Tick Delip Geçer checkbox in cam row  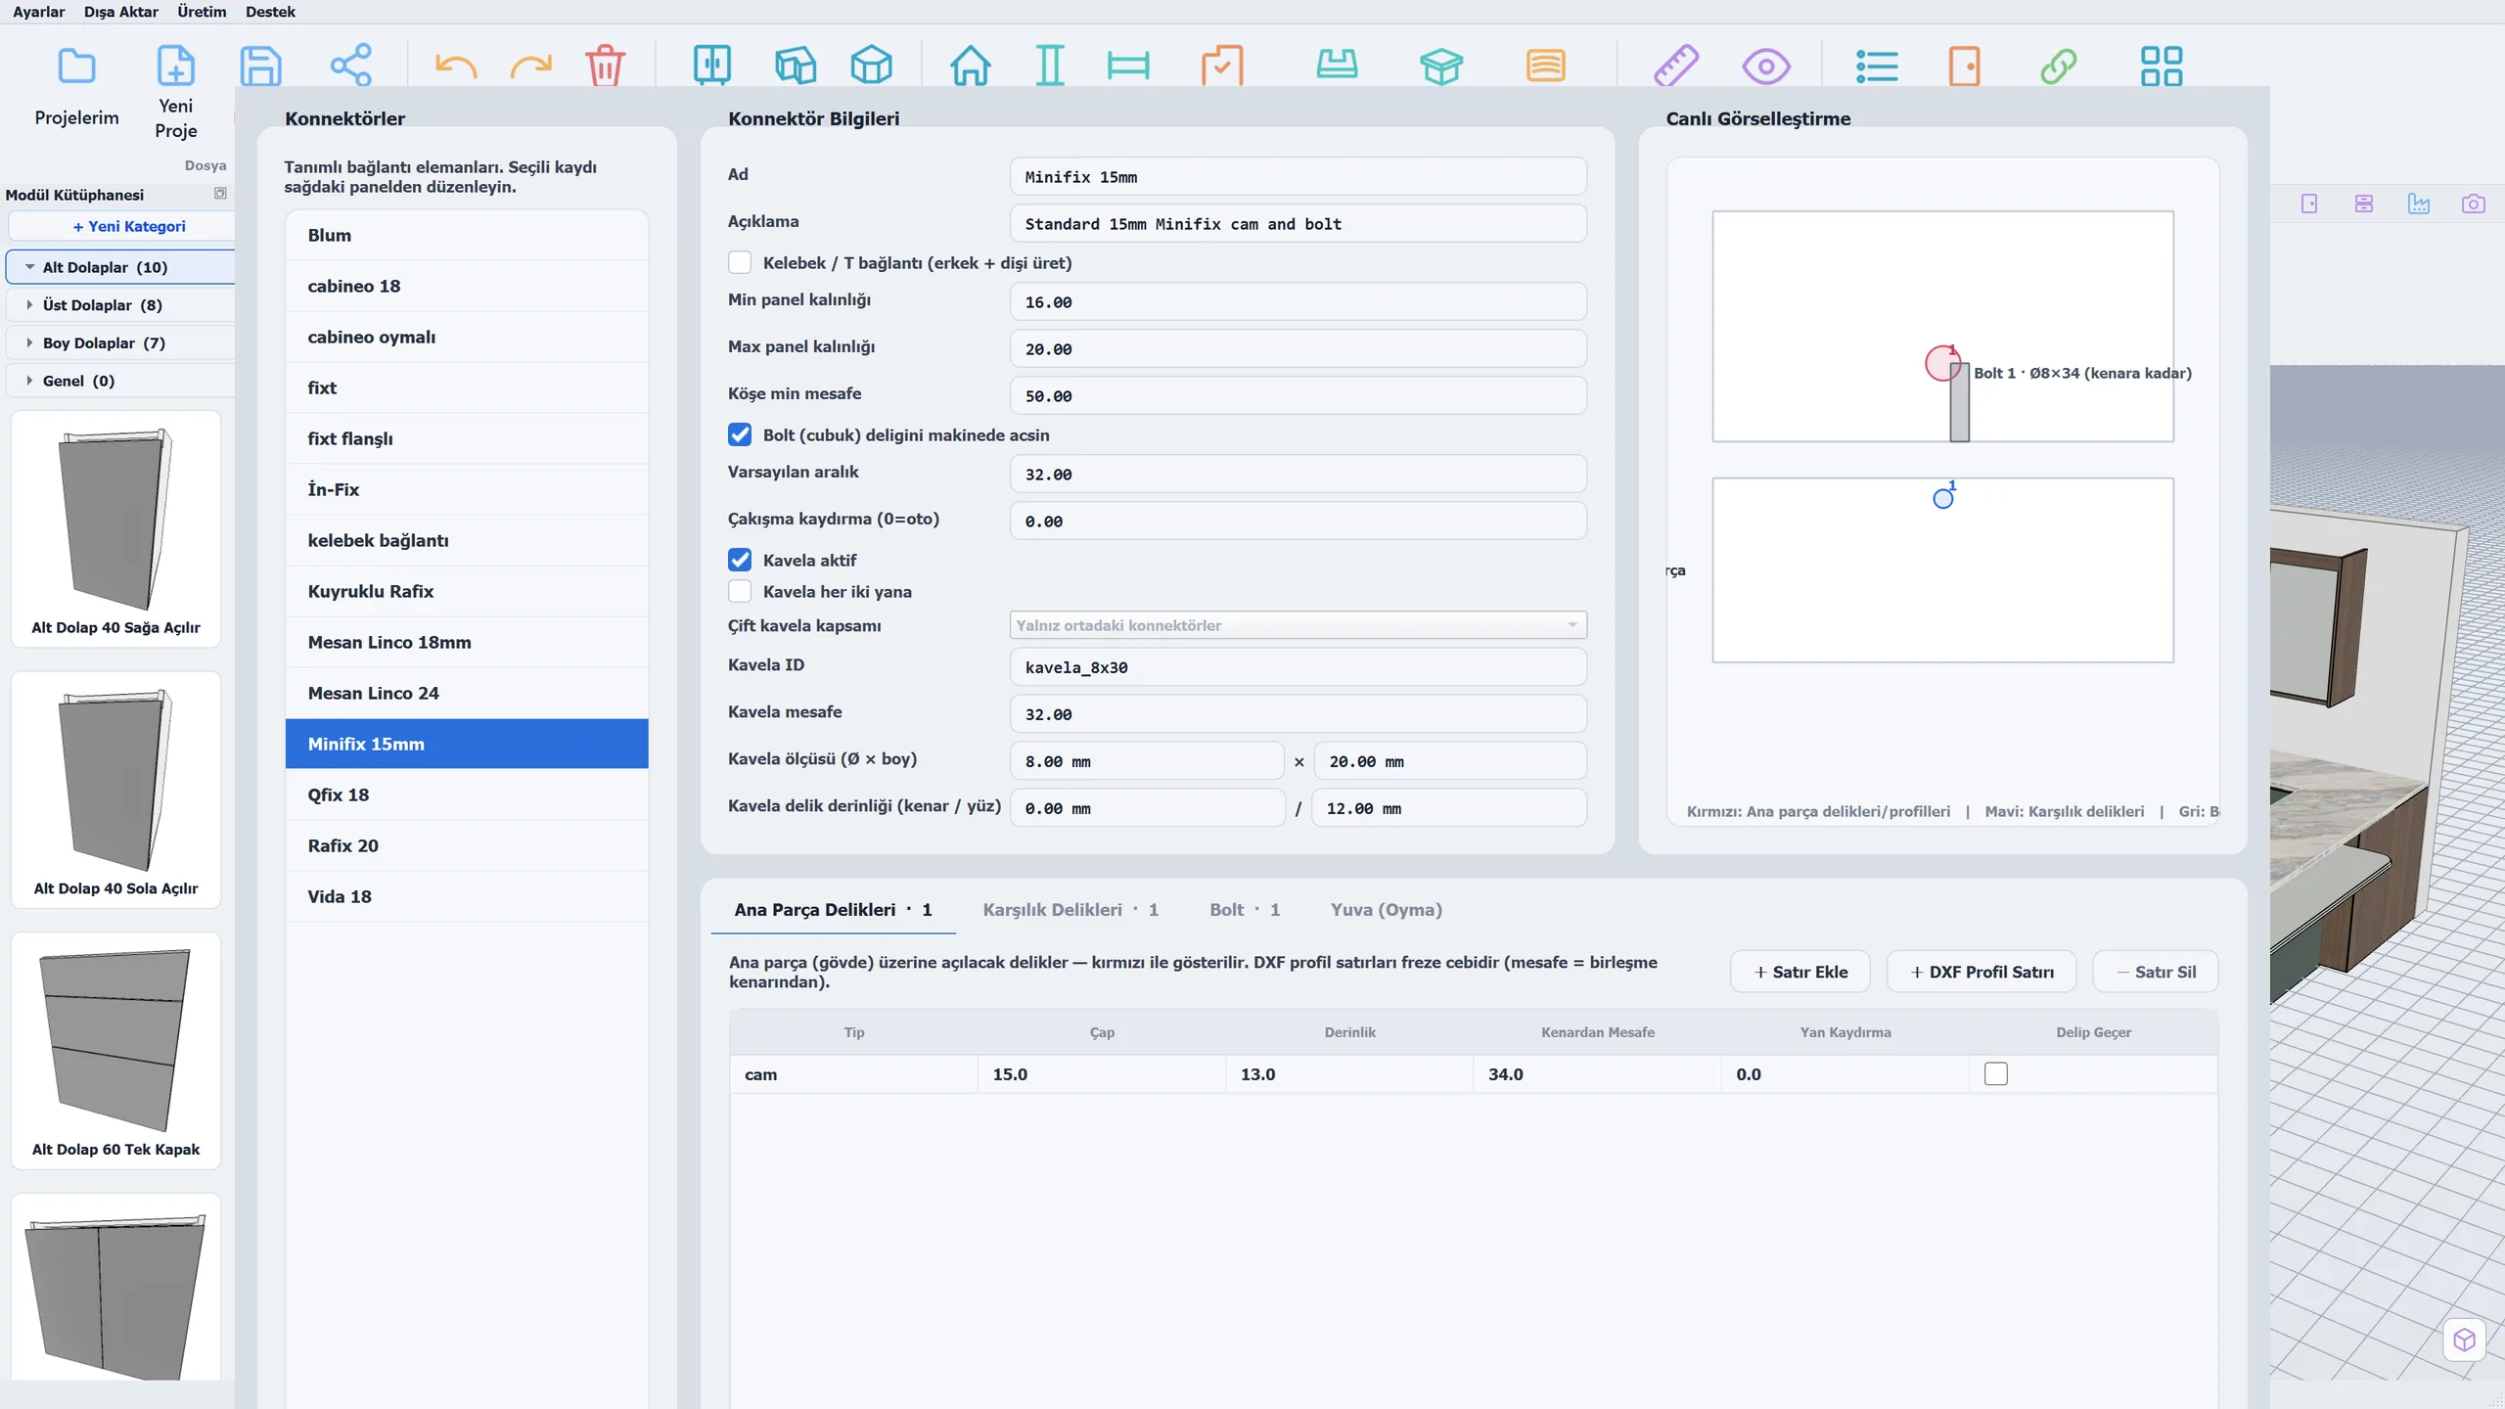1996,1073
